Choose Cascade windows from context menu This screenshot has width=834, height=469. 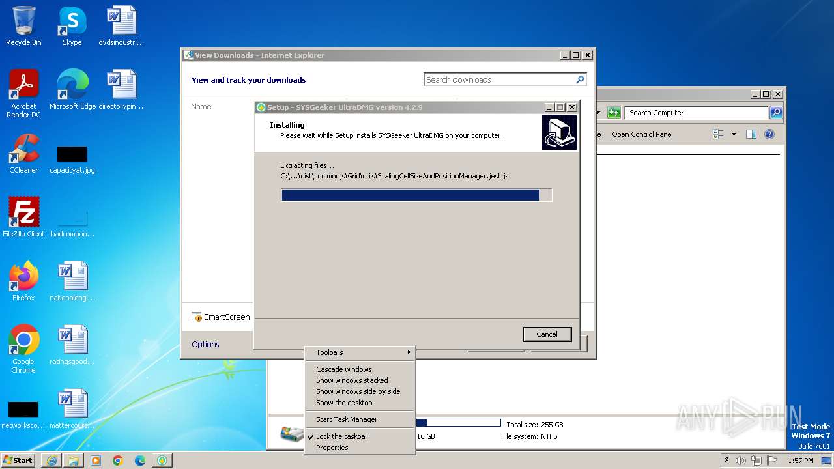coord(360,369)
